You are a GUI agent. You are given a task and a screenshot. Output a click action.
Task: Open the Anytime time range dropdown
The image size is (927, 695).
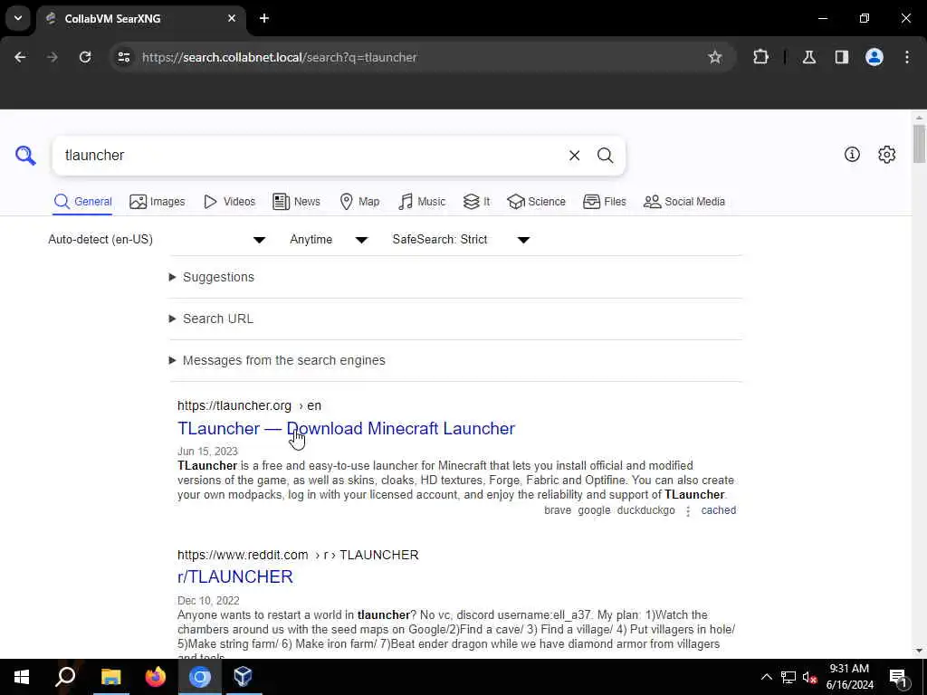(x=329, y=239)
